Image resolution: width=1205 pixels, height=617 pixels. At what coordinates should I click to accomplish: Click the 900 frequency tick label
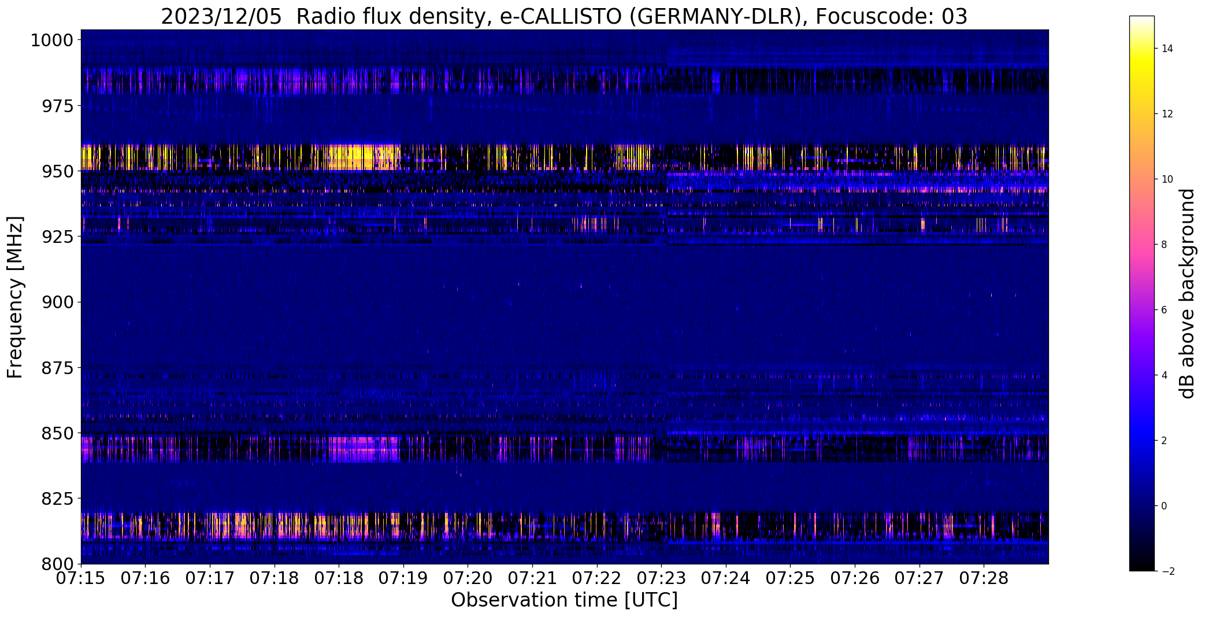[57, 302]
